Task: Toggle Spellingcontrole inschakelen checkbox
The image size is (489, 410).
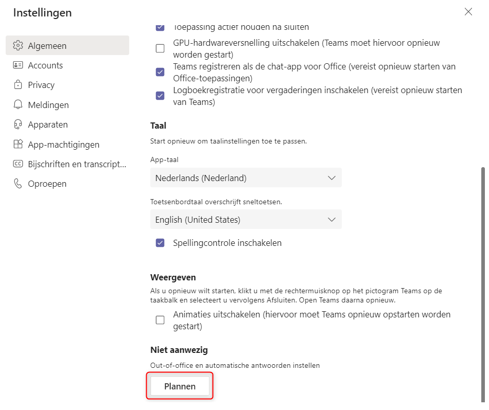Action: click(x=160, y=243)
